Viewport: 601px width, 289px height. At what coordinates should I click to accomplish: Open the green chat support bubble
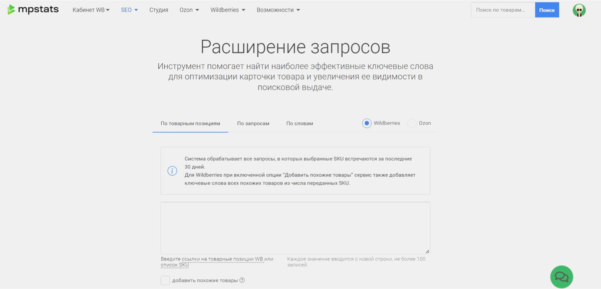click(x=561, y=276)
